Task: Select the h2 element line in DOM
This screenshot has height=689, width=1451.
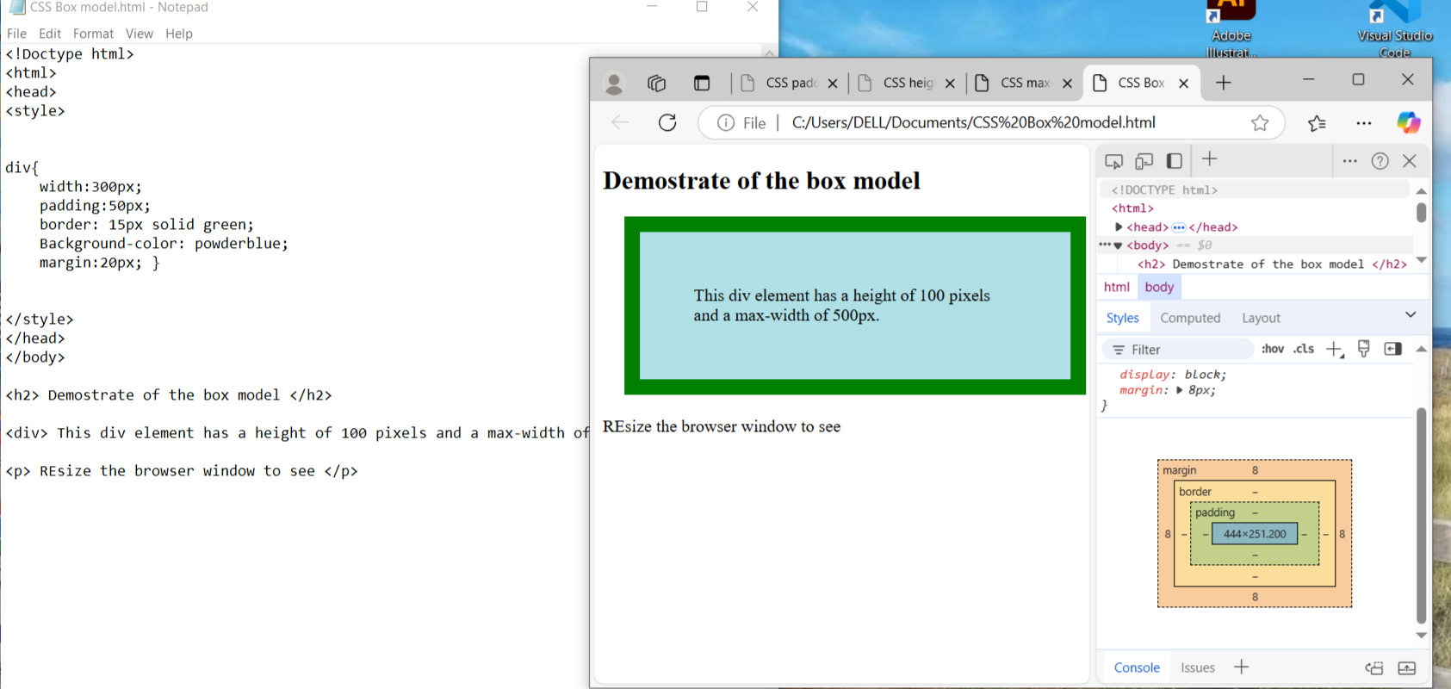Action: [x=1272, y=264]
